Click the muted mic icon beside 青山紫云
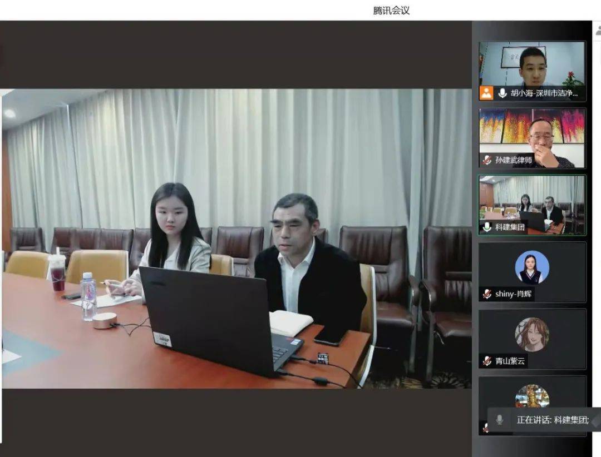This screenshot has width=601, height=457. coord(487,361)
